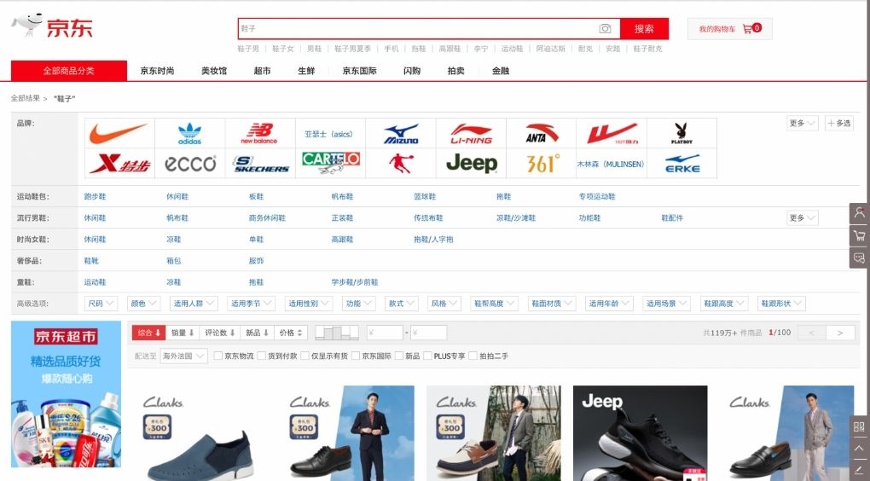Image resolution: width=870 pixels, height=481 pixels.
Task: Expand the 尺码 dropdown
Action: coord(101,304)
